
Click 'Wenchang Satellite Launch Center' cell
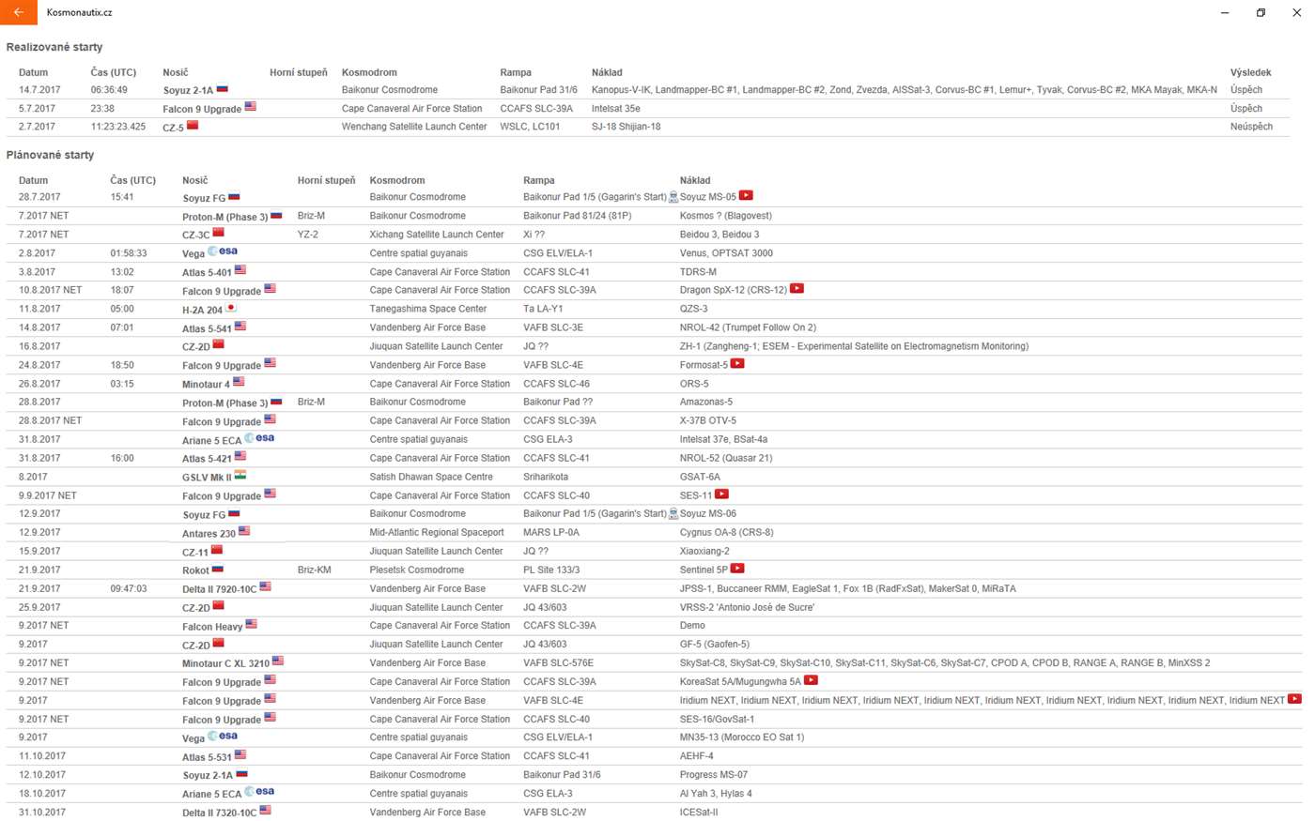(x=414, y=127)
